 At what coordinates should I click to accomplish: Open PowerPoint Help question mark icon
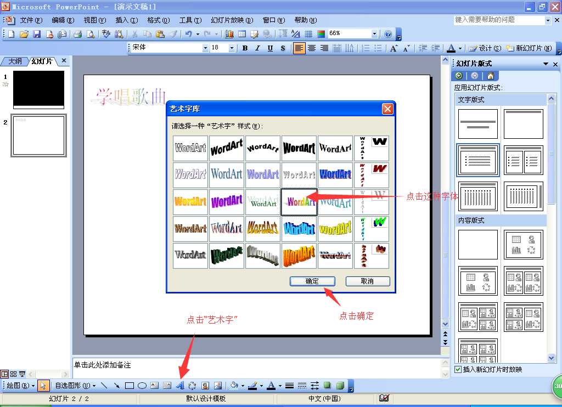[388, 34]
